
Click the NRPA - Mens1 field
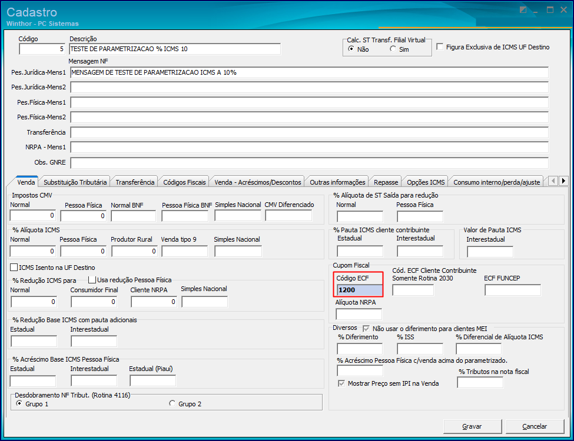click(309, 148)
